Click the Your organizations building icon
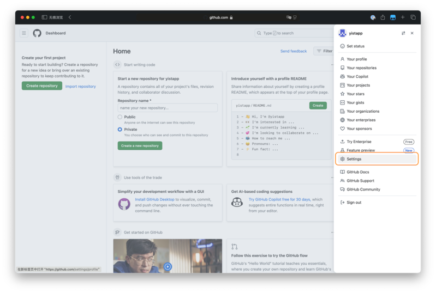Image resolution: width=436 pixels, height=293 pixels. [x=342, y=111]
